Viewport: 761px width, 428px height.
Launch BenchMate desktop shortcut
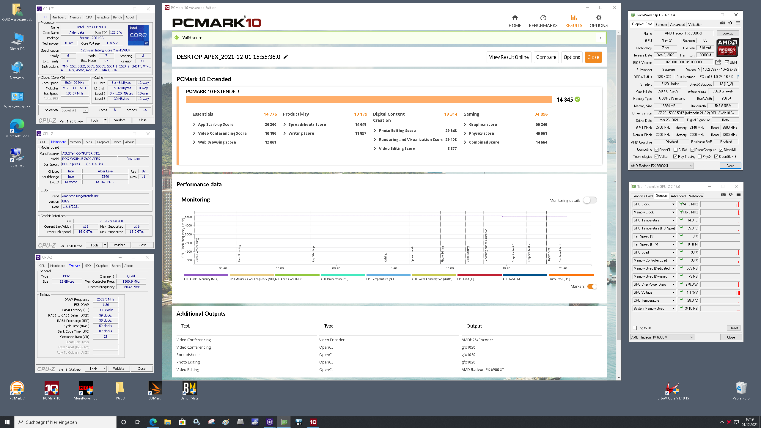(189, 390)
